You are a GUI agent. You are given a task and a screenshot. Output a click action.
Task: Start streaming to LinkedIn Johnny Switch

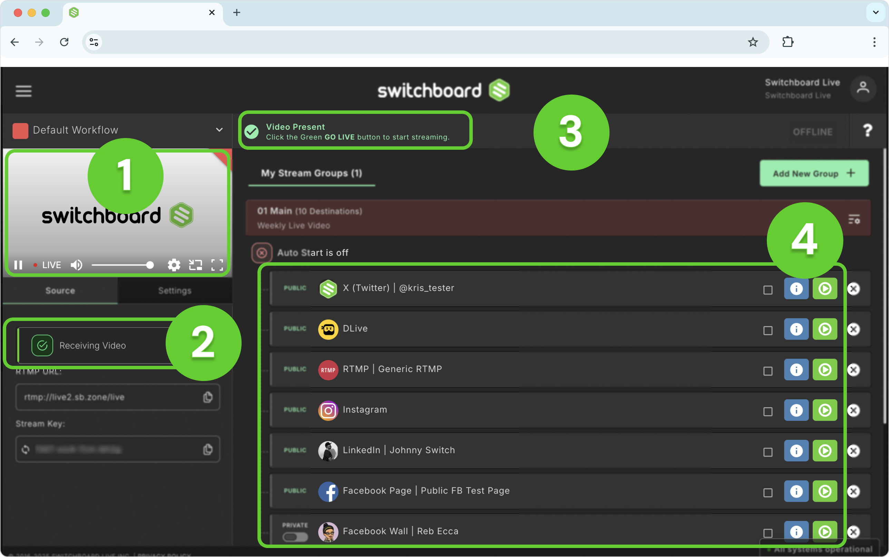click(x=825, y=451)
